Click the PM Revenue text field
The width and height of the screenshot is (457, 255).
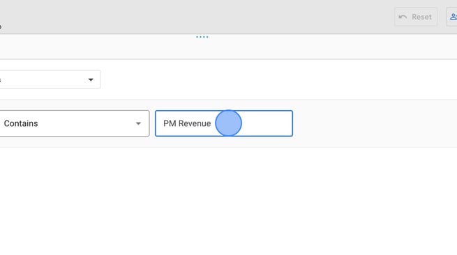pos(224,123)
